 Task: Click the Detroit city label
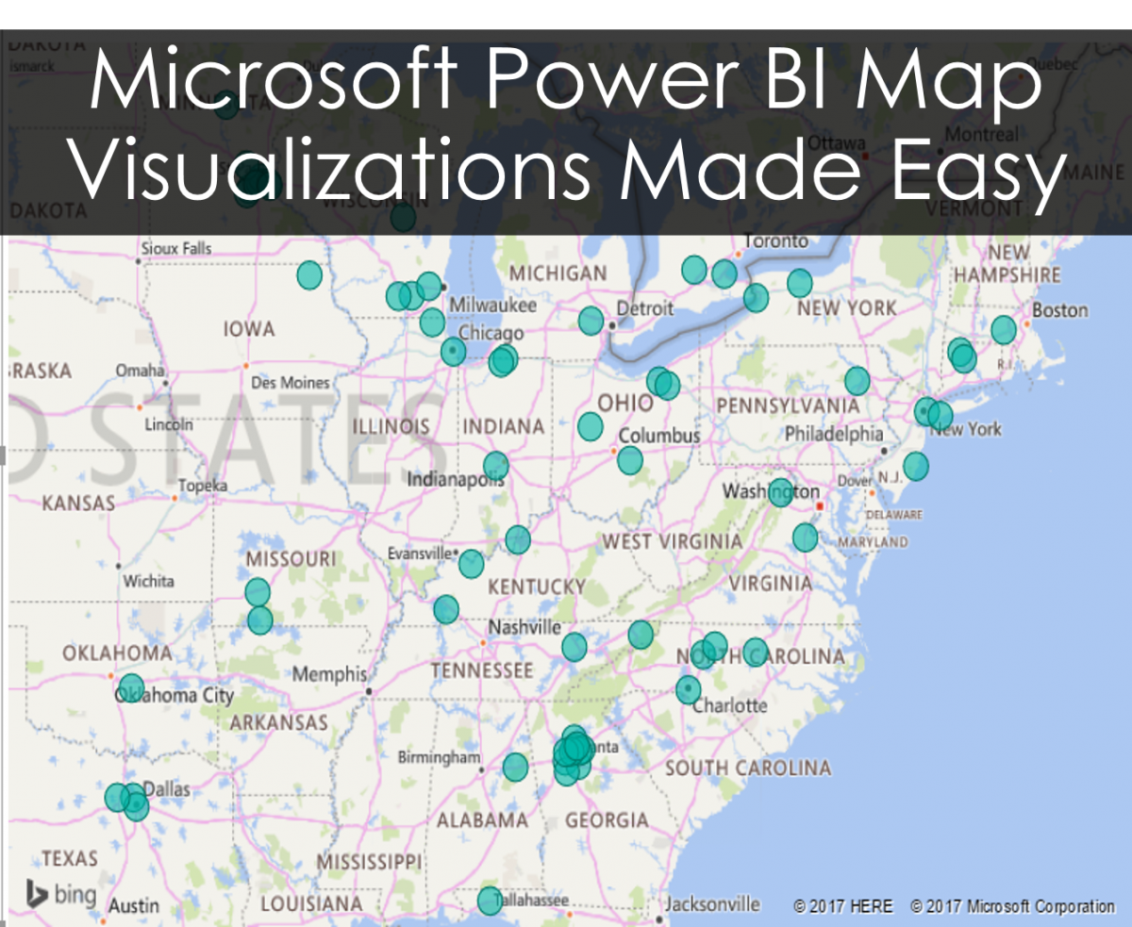tap(645, 308)
